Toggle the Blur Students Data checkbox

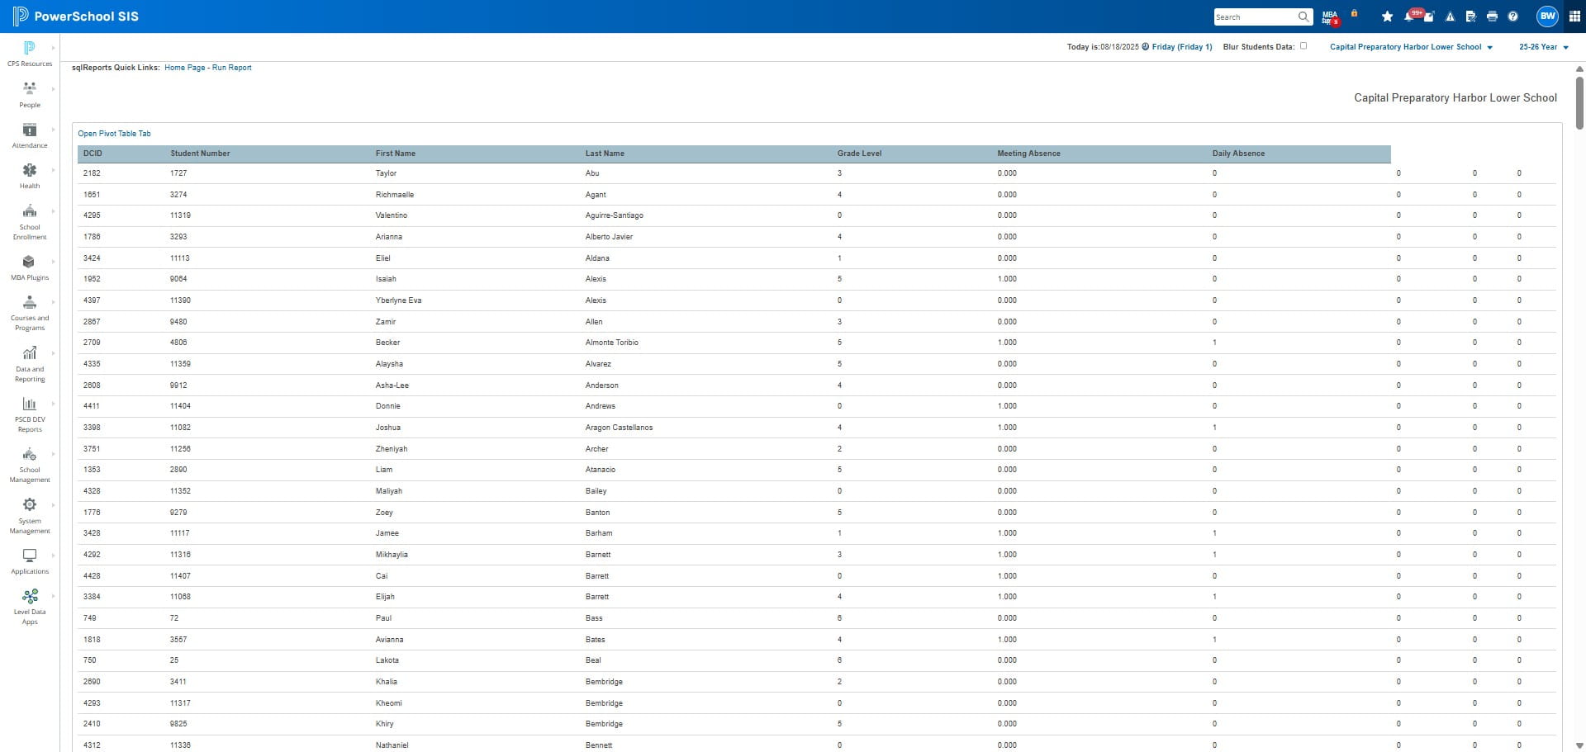coord(1303,46)
